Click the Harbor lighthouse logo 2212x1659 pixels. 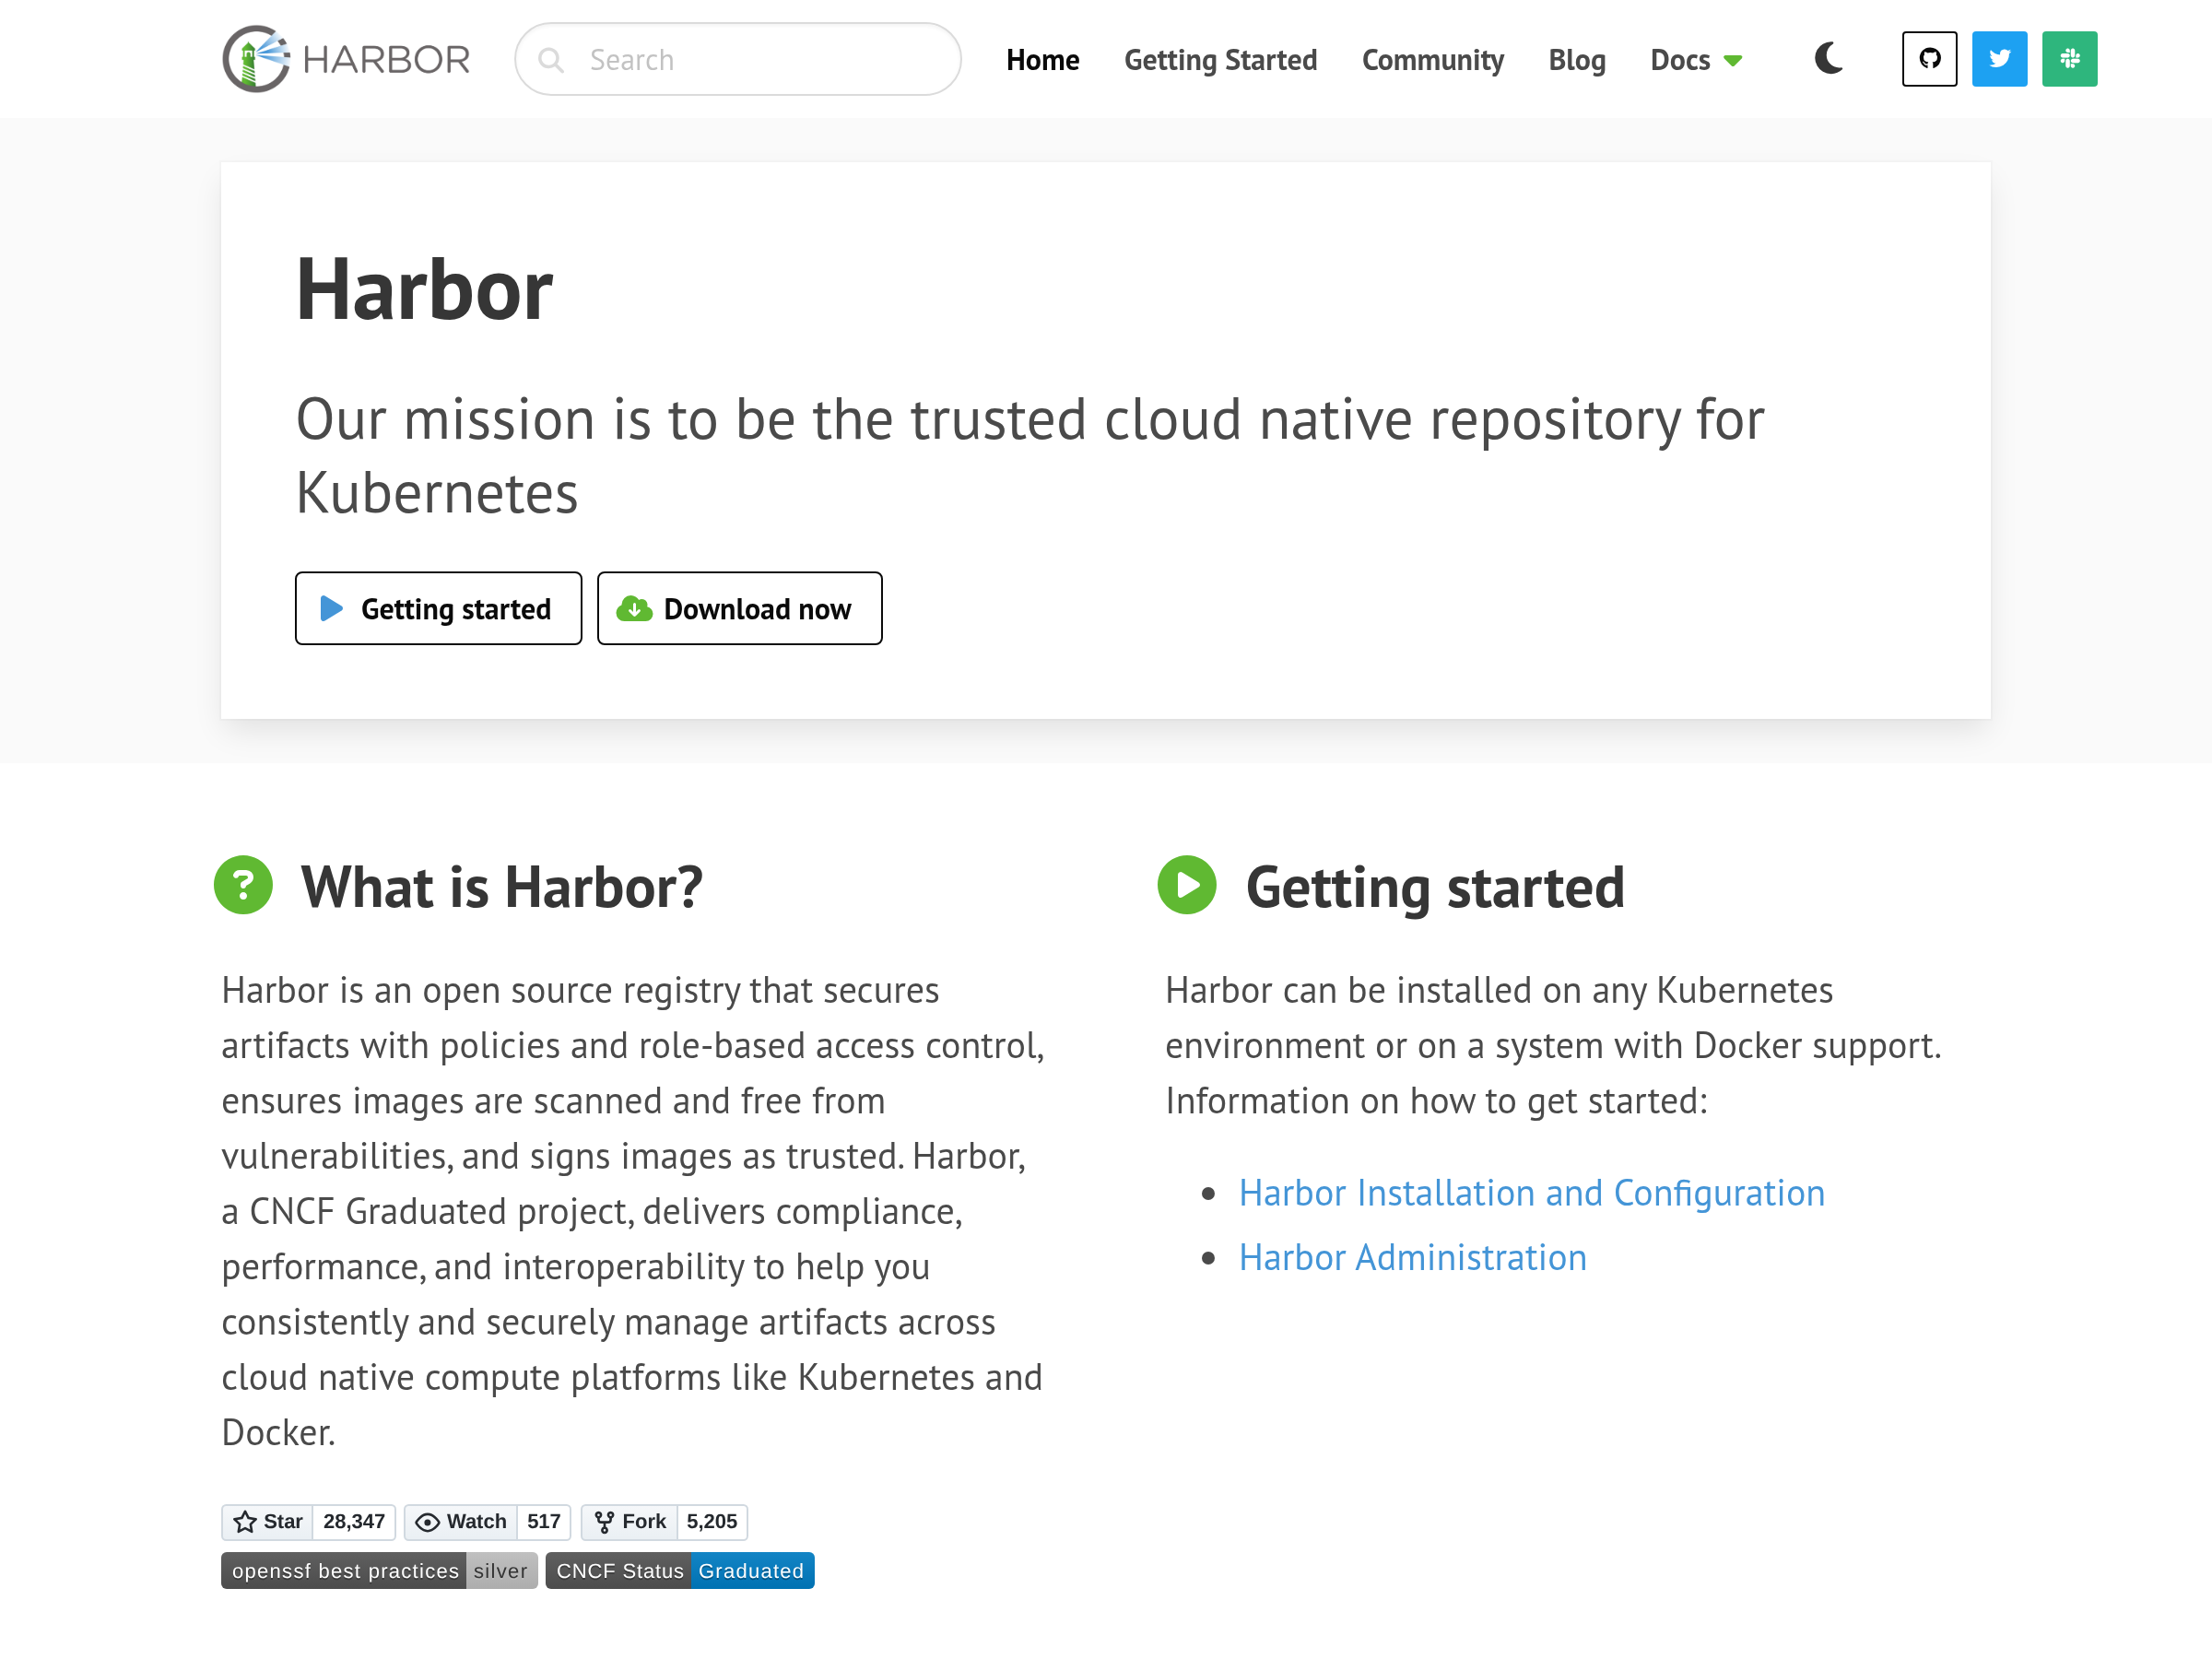(256, 59)
